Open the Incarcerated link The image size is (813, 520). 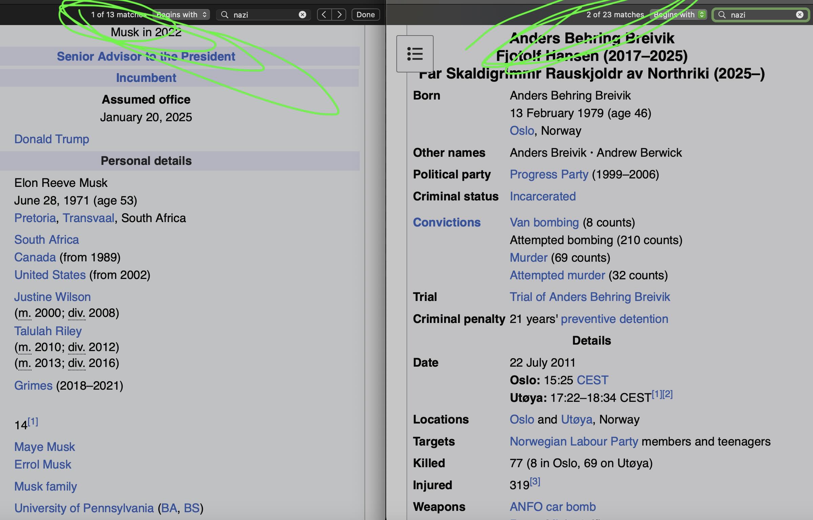pos(543,196)
